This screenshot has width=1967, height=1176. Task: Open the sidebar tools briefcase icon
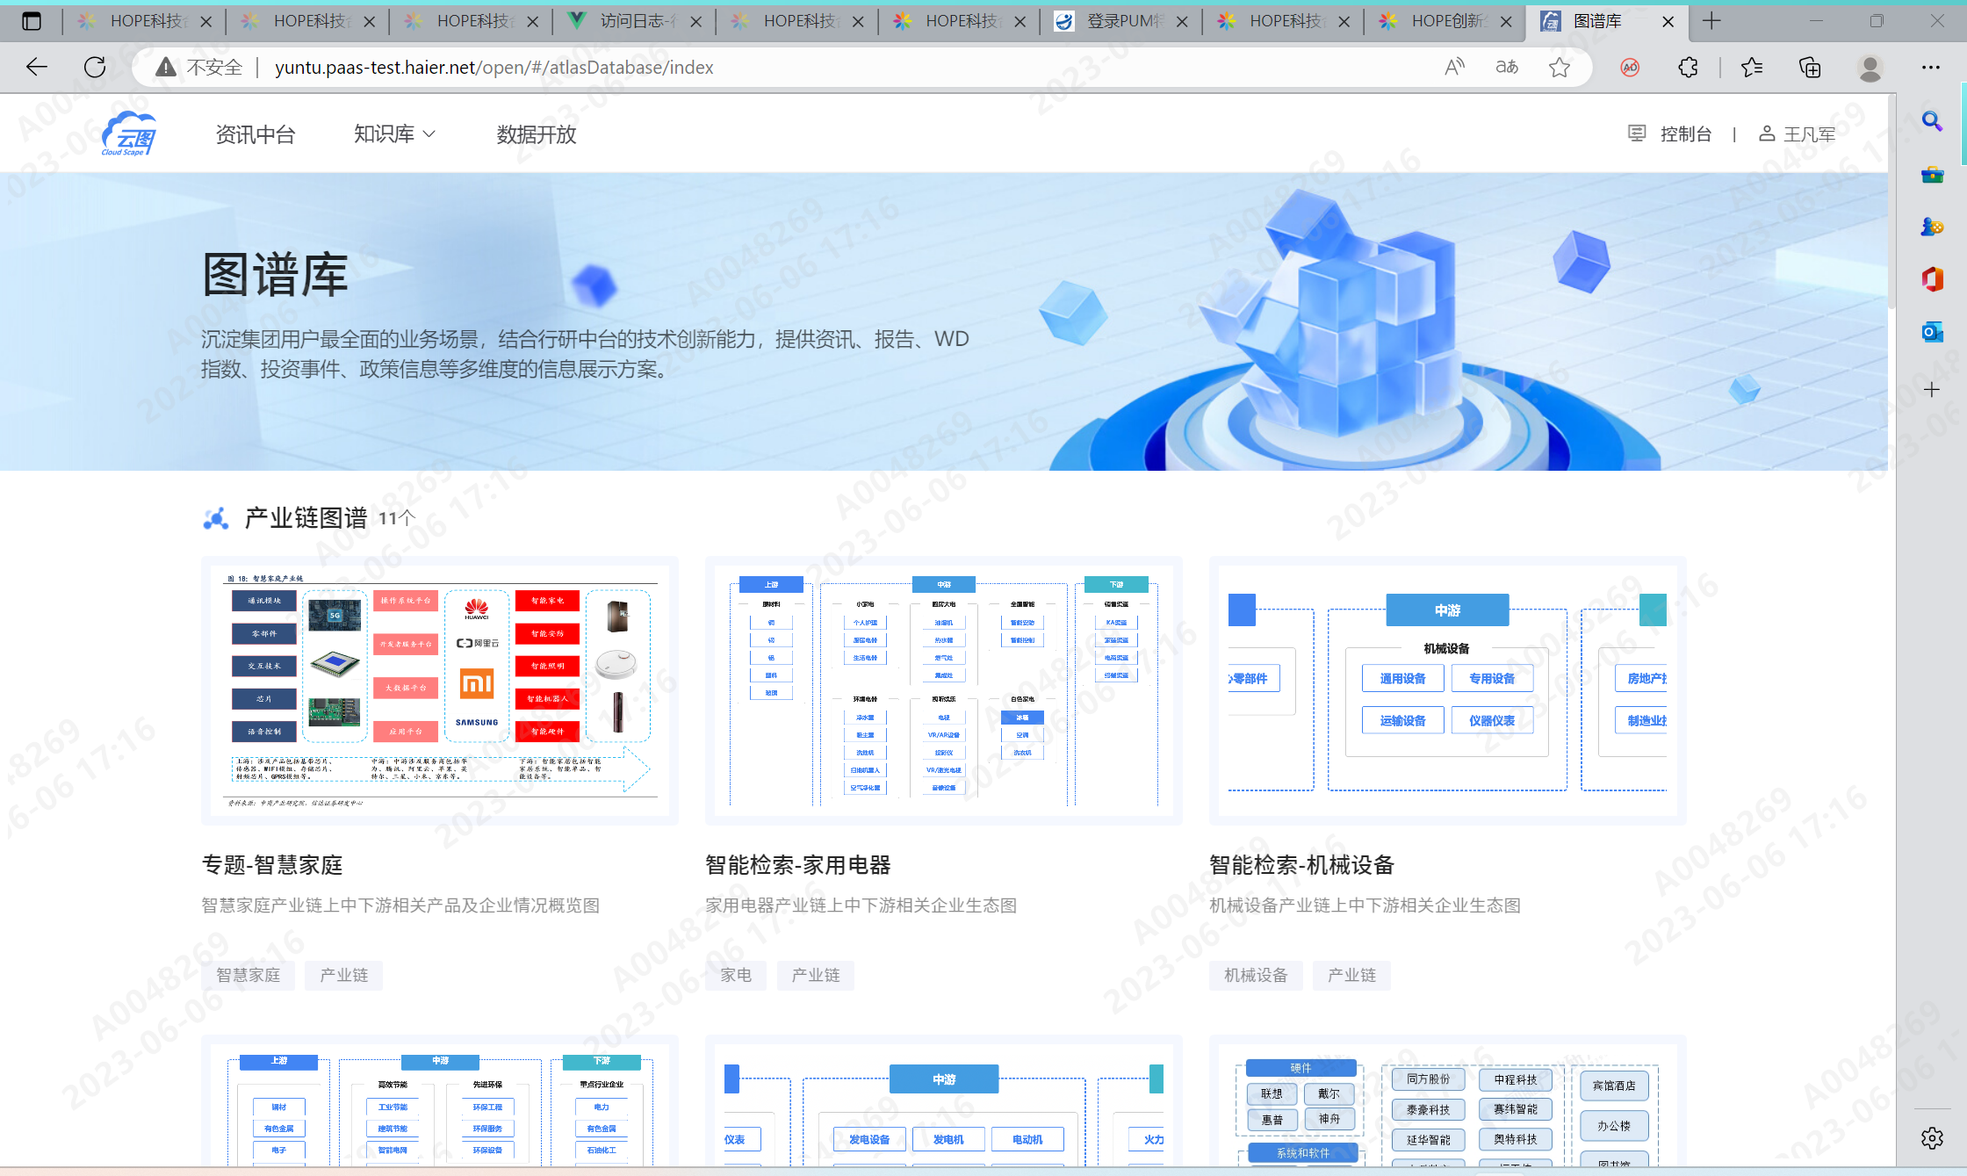tap(1932, 174)
